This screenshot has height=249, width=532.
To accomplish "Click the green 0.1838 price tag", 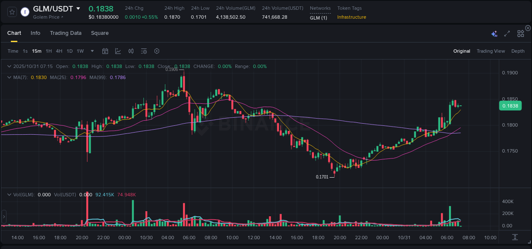I will pos(510,105).
